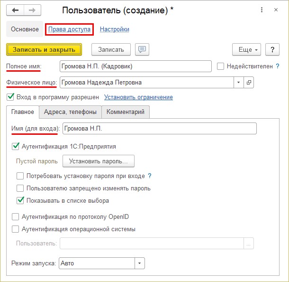Click the Режим запуска Авто field
Viewport: 289px width, 282px height.
(97, 263)
